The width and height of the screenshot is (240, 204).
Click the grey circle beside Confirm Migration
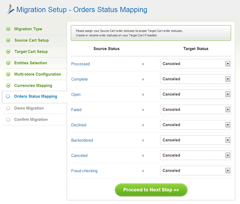8,119
